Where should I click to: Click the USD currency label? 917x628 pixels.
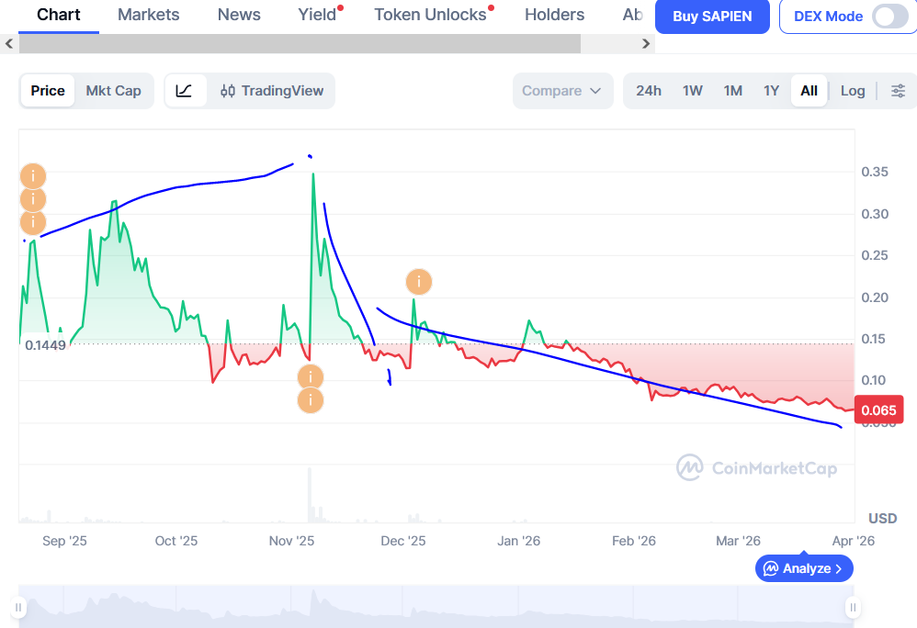pos(882,518)
